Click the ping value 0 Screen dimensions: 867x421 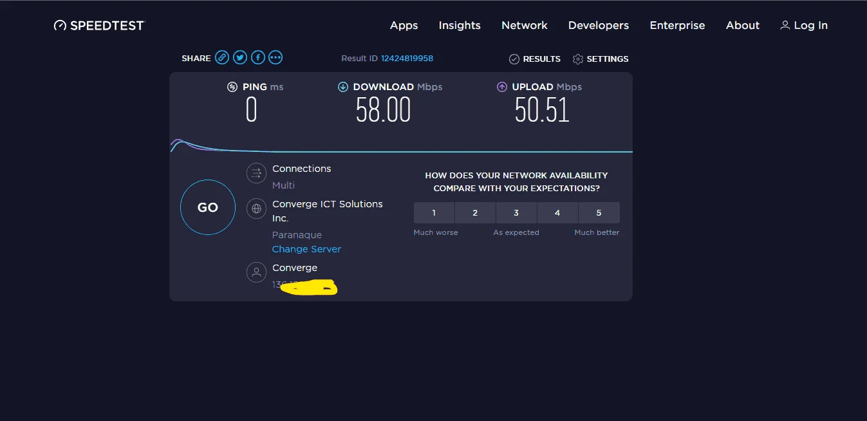click(x=251, y=110)
